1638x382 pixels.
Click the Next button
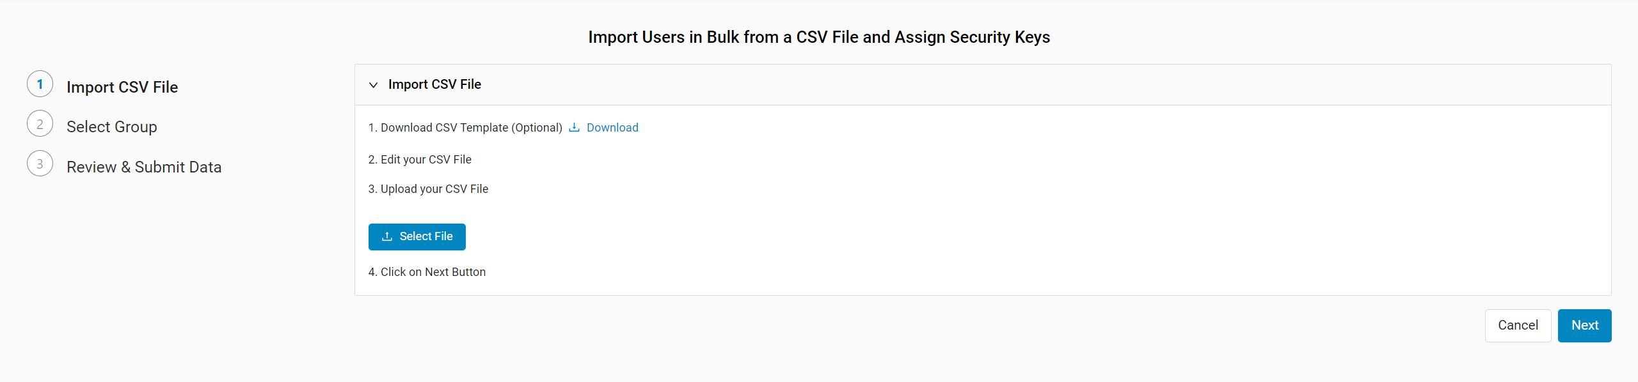(1584, 326)
